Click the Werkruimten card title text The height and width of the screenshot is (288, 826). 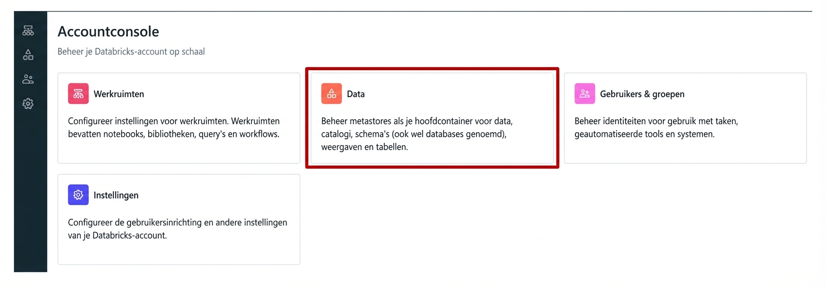coord(119,94)
